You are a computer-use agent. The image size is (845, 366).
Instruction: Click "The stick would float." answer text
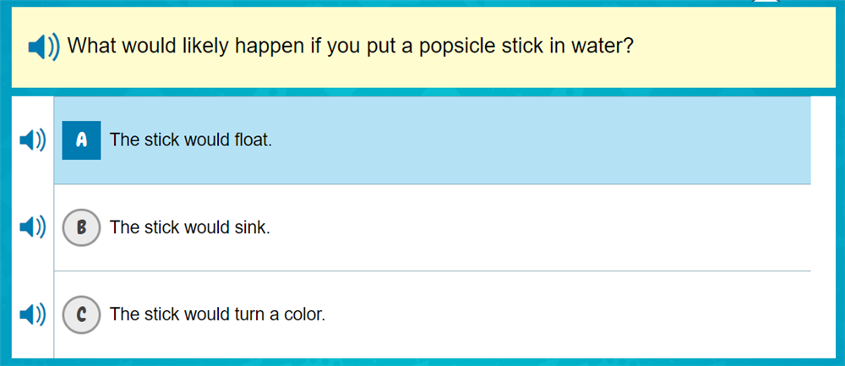191,140
